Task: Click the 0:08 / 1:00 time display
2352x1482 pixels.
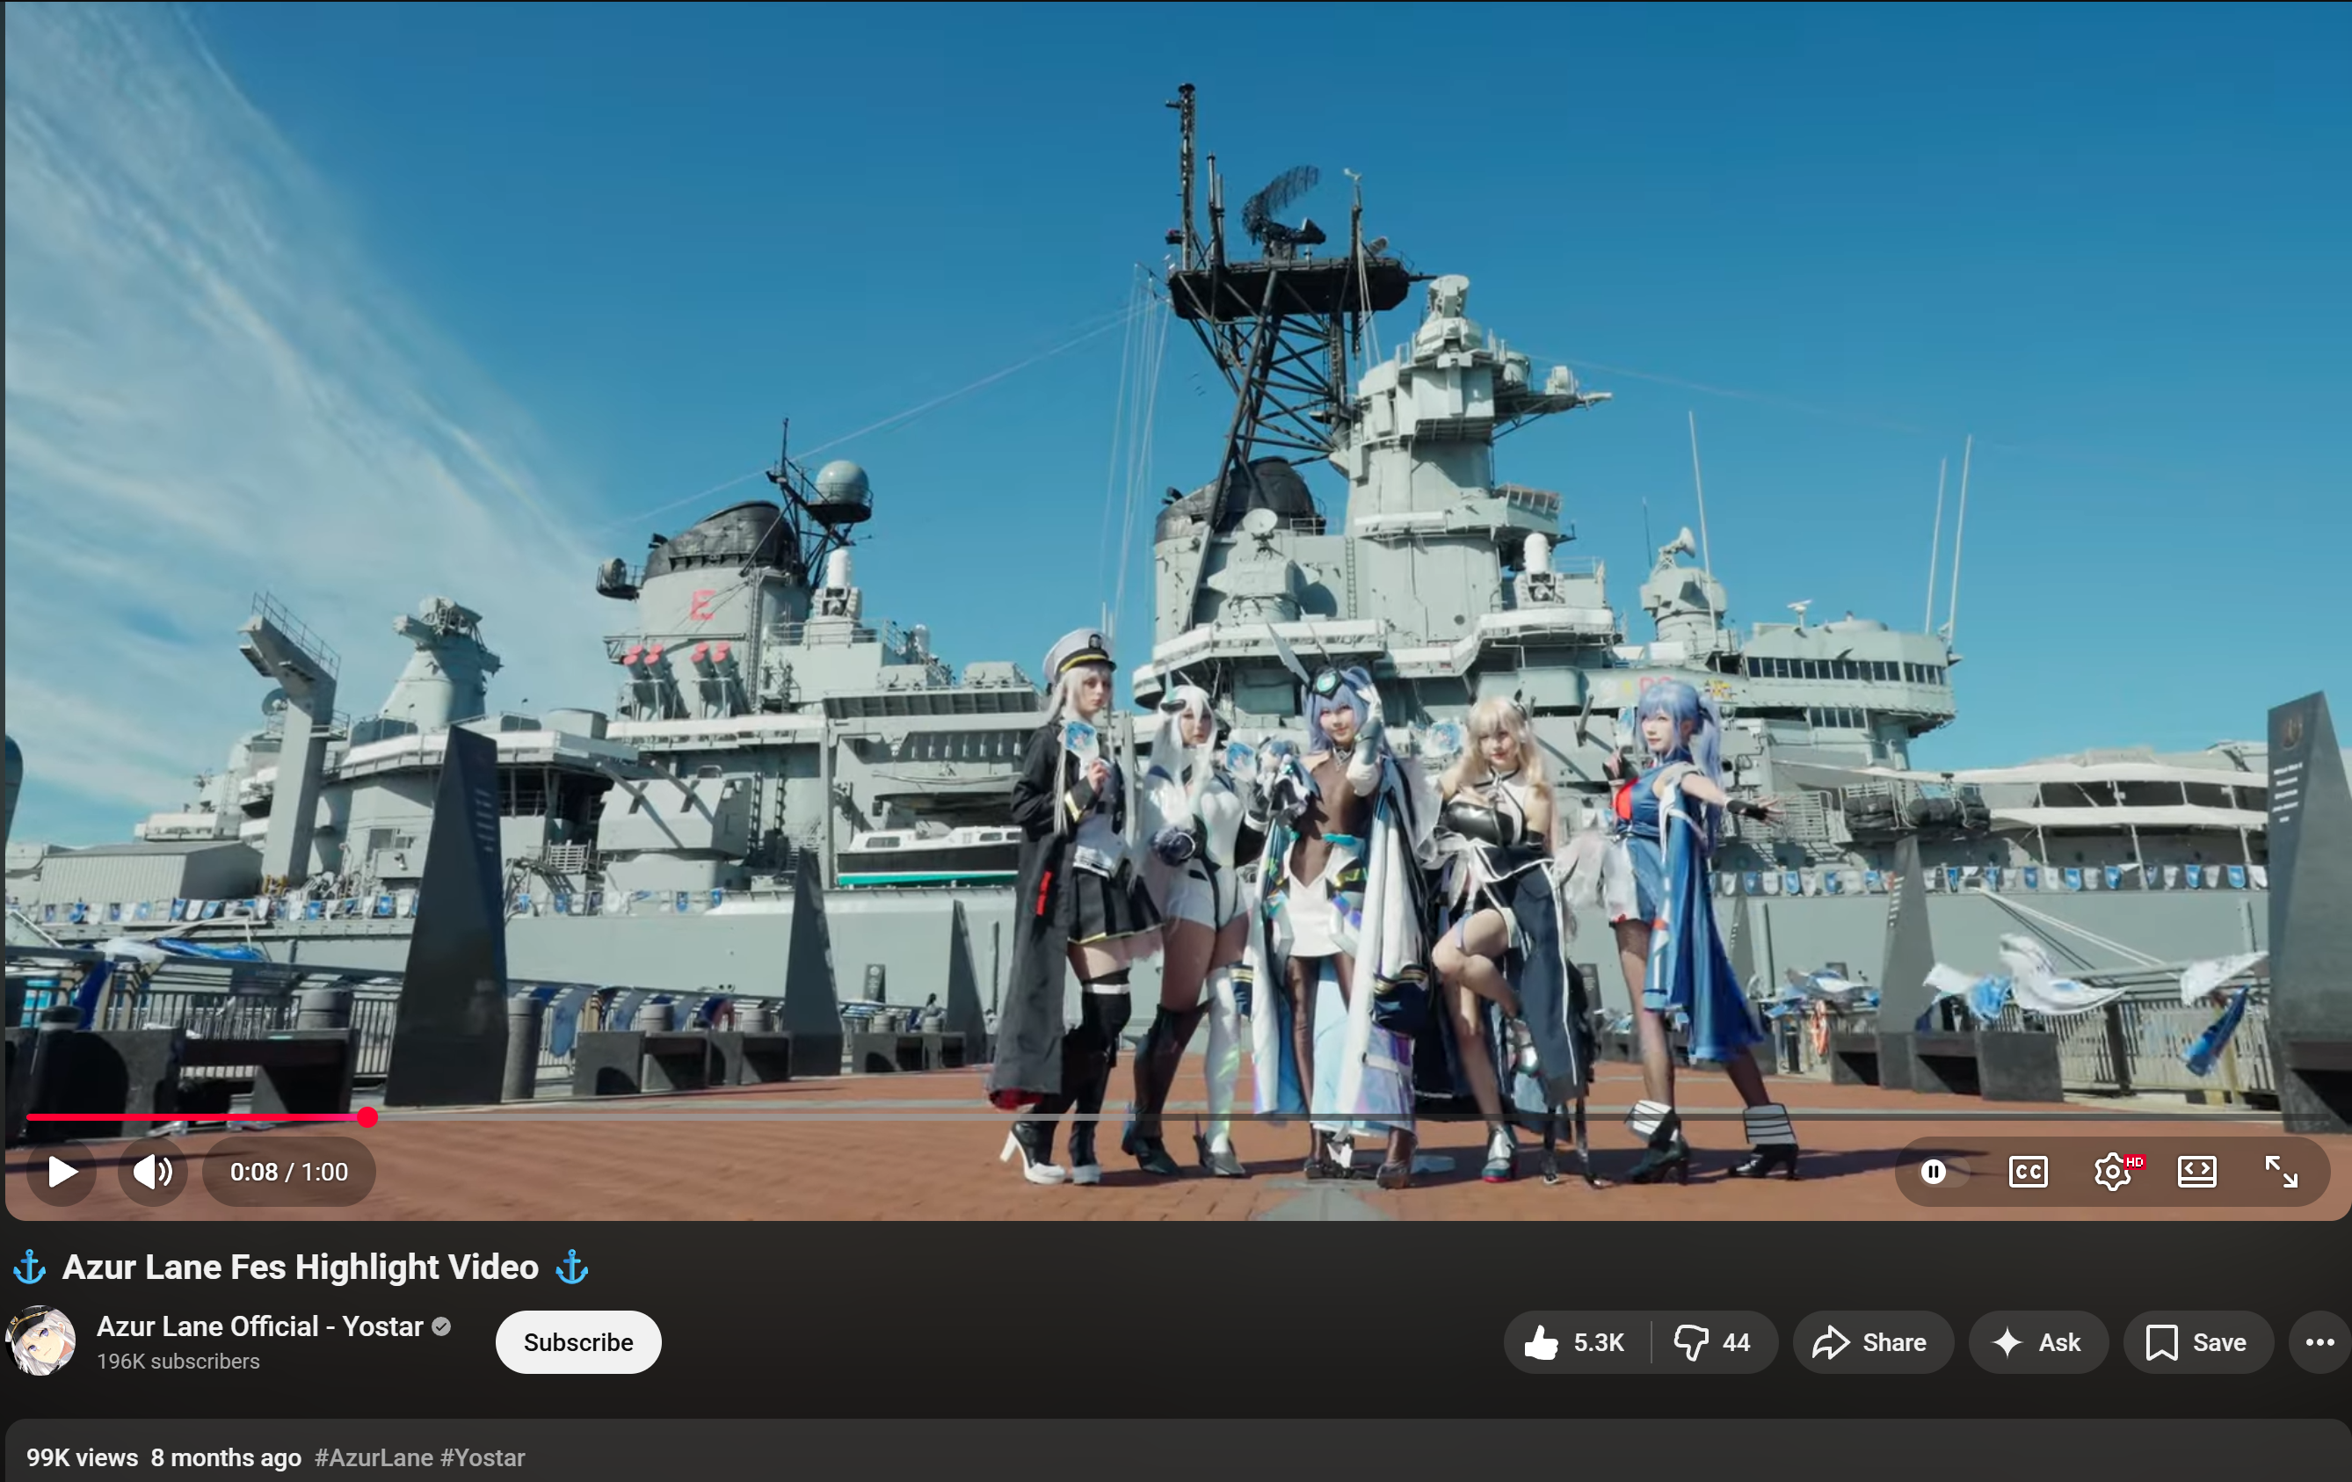Action: coord(289,1172)
